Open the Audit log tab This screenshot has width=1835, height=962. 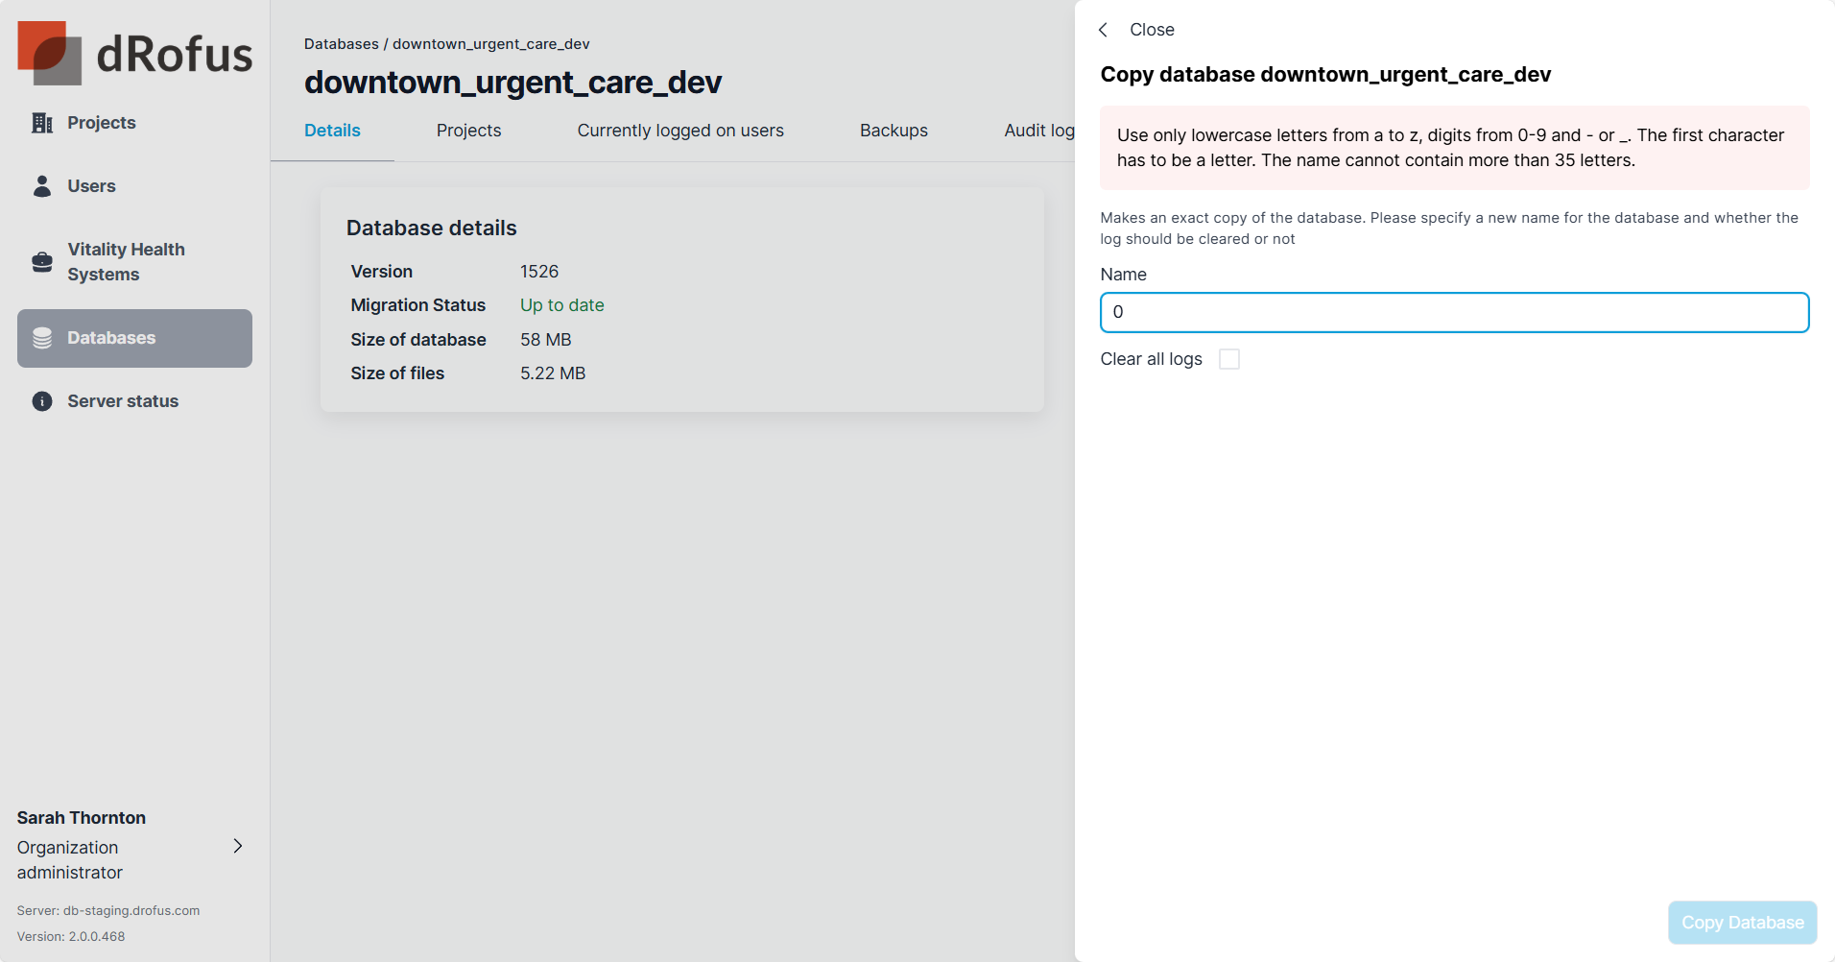pos(1038,131)
